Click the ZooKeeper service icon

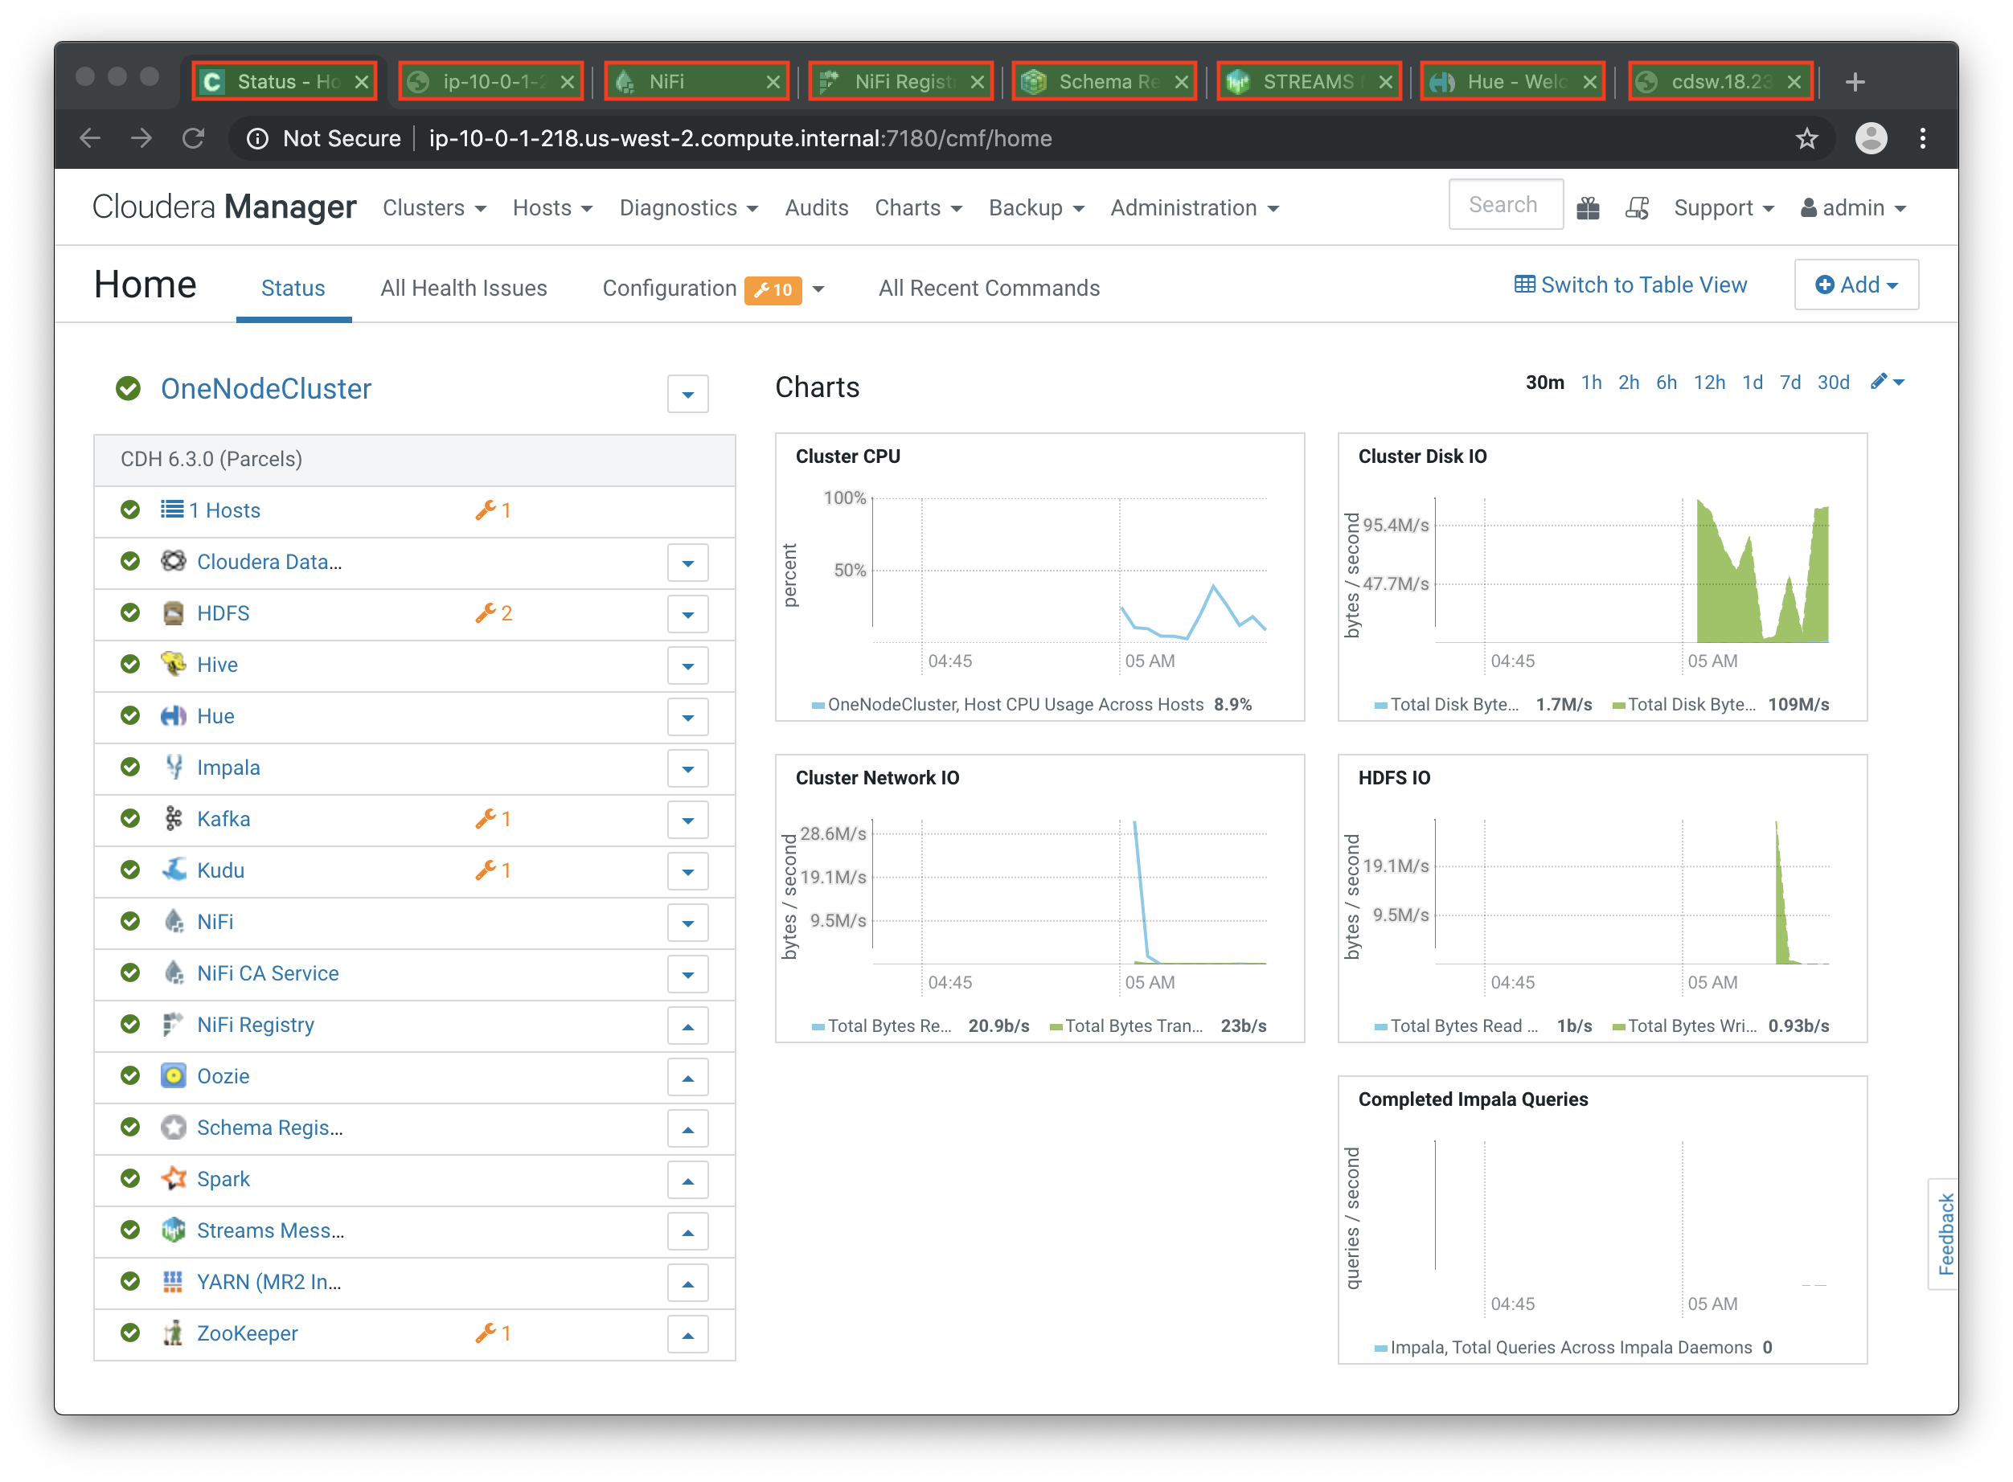click(x=173, y=1333)
